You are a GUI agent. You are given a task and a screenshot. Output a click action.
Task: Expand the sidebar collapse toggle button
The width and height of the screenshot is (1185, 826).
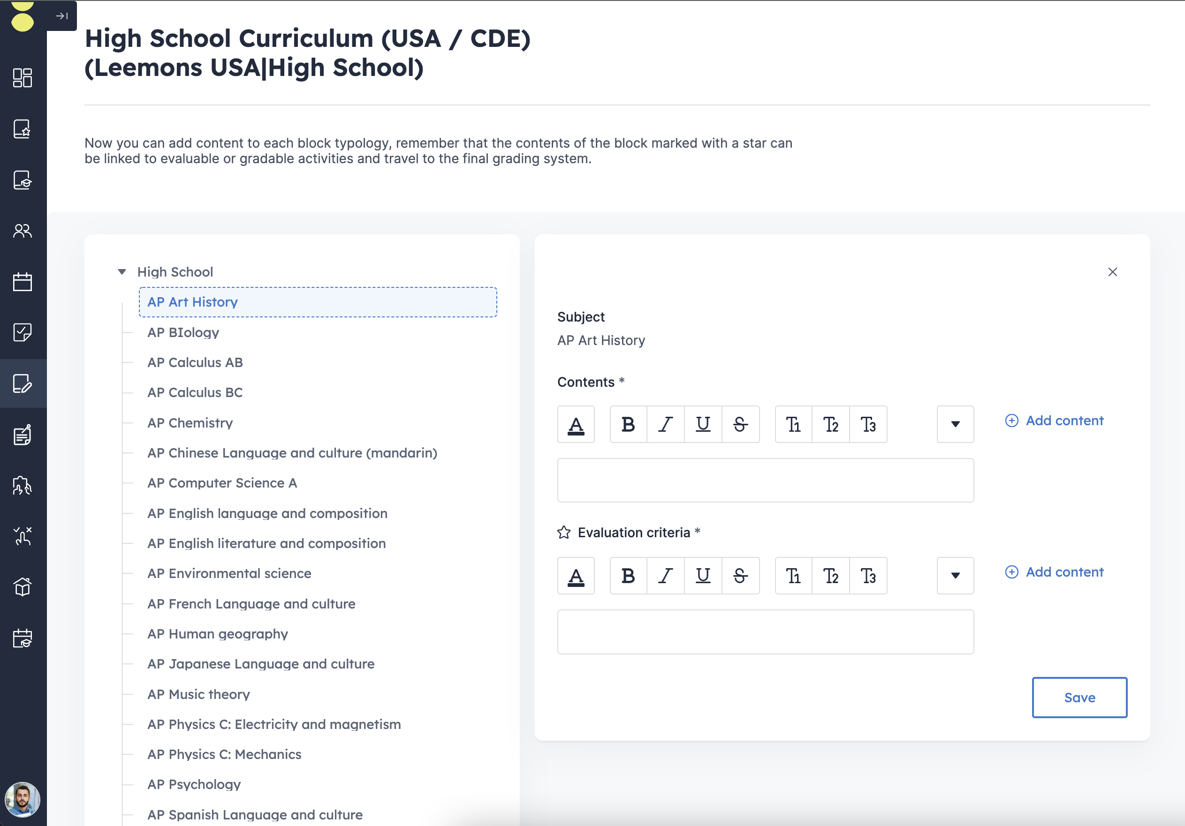coord(62,16)
